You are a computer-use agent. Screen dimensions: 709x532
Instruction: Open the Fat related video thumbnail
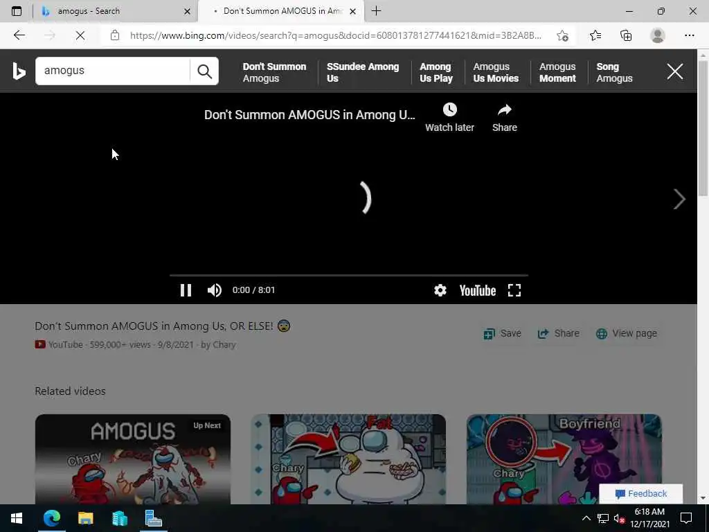[348, 459]
